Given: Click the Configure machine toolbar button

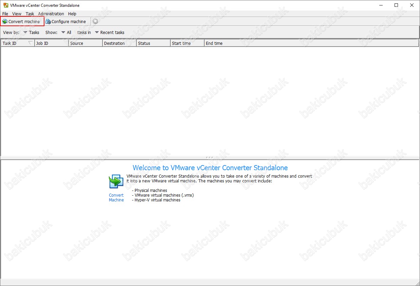Looking at the screenshot, I should [x=66, y=21].
